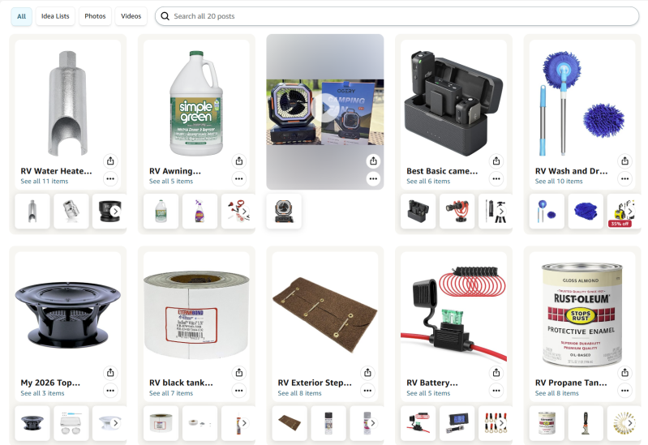Expand next thumbnails in RV Water Heater list
The image size is (648, 445).
[116, 211]
